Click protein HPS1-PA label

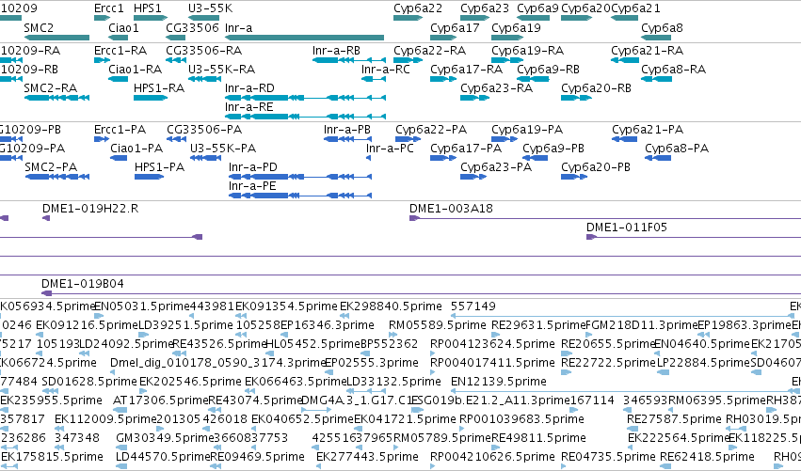(159, 166)
